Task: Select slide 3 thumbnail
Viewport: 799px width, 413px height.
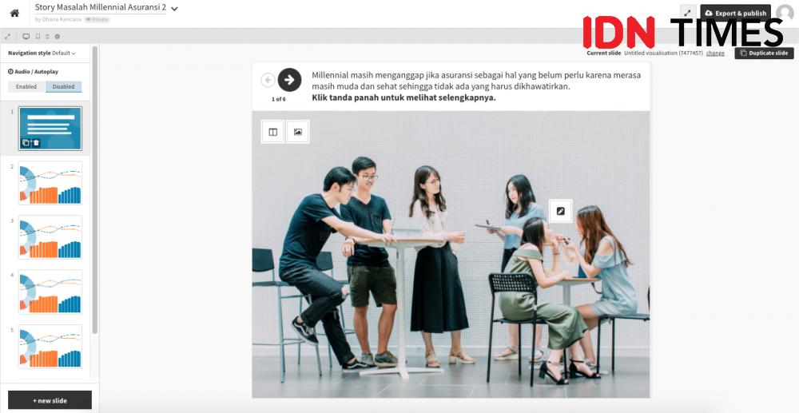Action: pos(50,237)
